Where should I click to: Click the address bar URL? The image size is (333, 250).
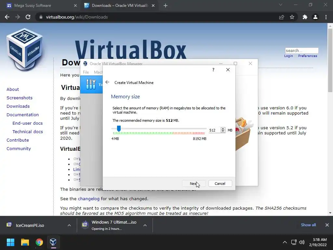[x=77, y=17]
